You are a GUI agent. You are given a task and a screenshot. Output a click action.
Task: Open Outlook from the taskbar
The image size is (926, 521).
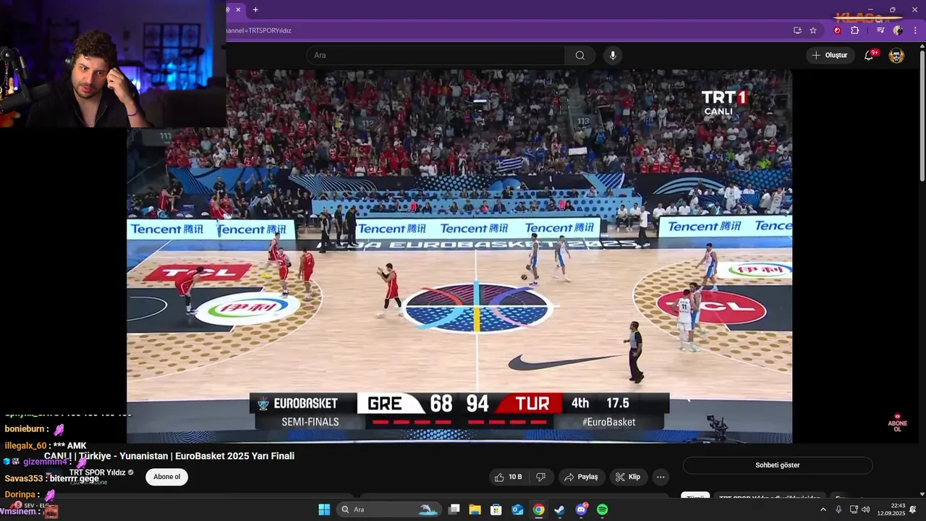click(x=517, y=509)
